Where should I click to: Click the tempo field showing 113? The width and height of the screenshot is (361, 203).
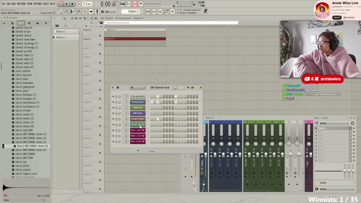(87, 4)
